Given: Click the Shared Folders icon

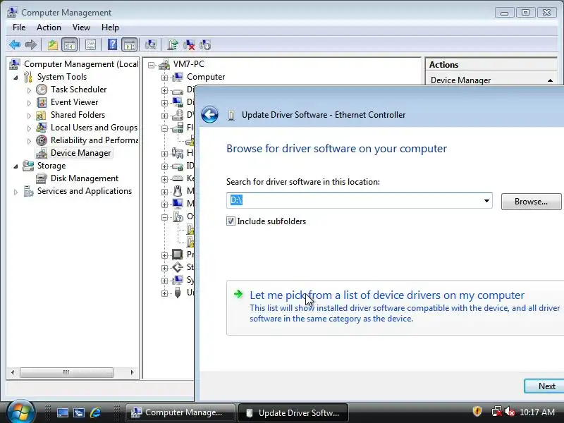Looking at the screenshot, I should pyautogui.click(x=41, y=116).
